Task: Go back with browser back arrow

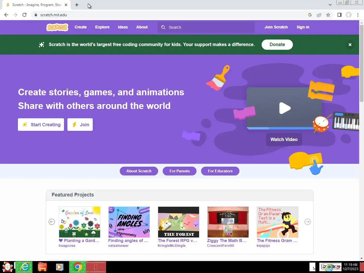Action: click(x=6, y=15)
